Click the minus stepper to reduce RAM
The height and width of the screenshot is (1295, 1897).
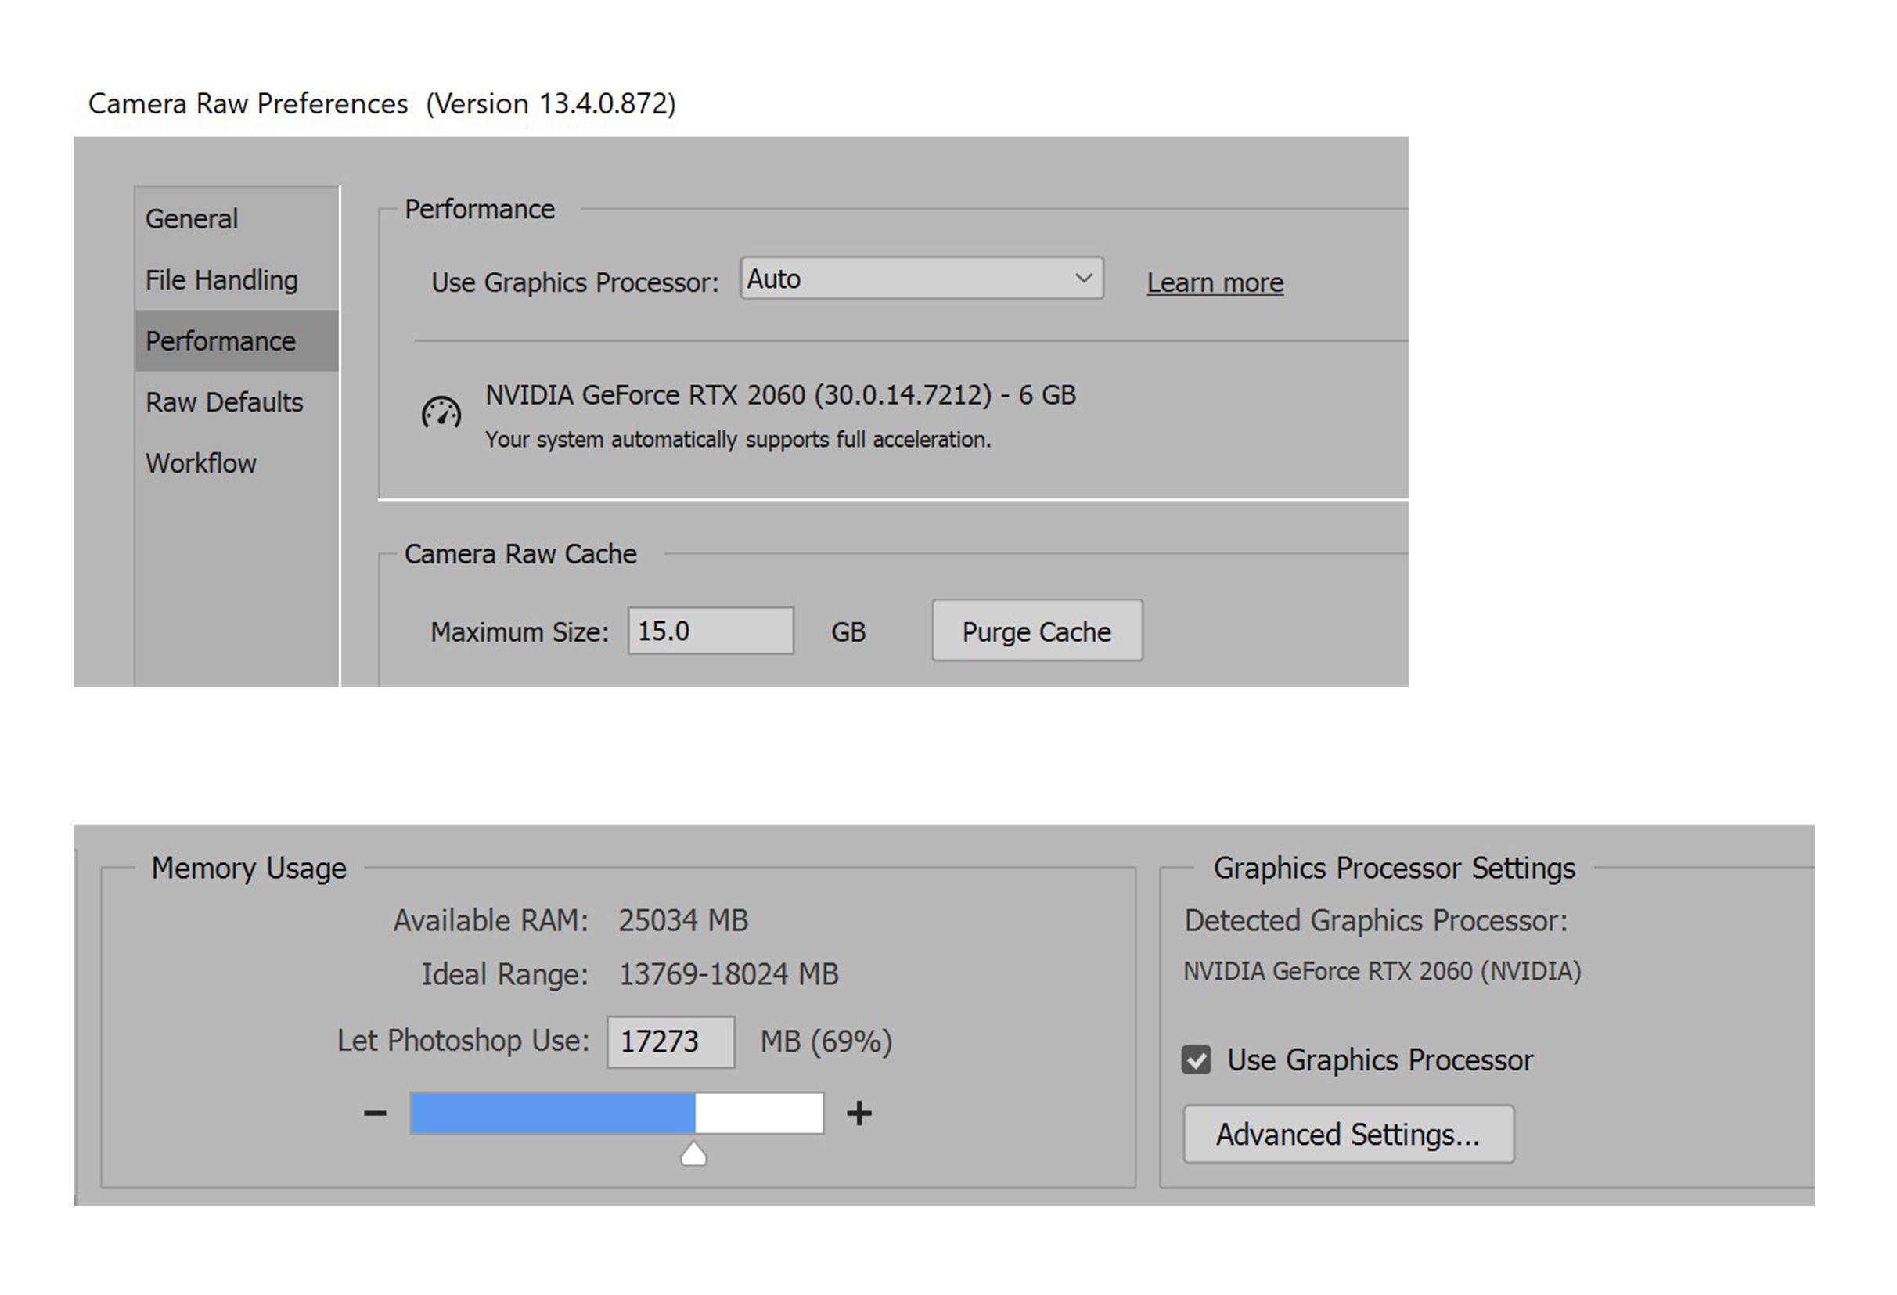[375, 1111]
